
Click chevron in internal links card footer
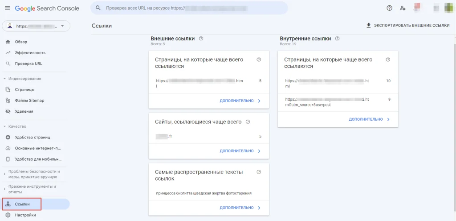[x=388, y=119]
